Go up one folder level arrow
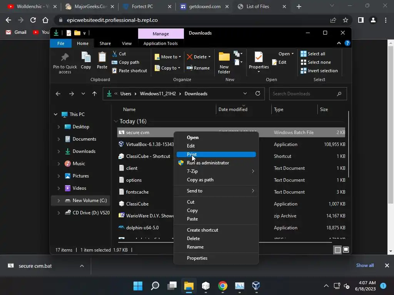The image size is (394, 295). click(x=95, y=94)
